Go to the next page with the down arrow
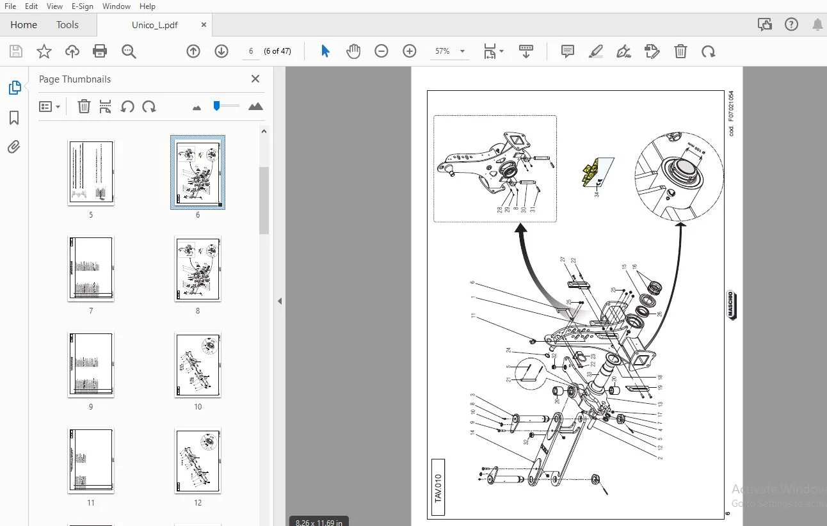 point(221,51)
